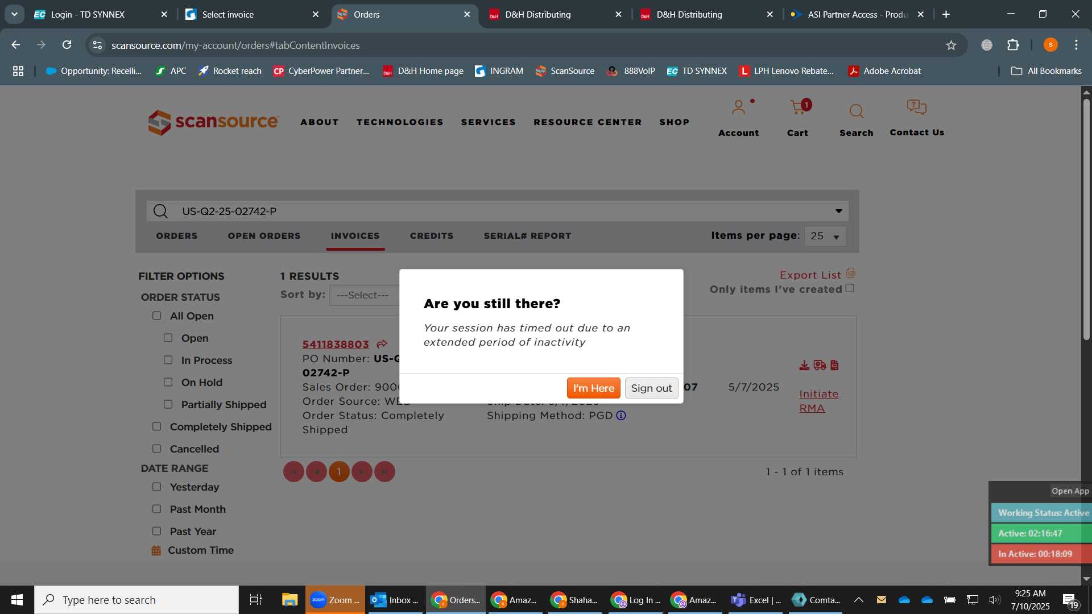Open Chrome tab search dropdown
1092x614 pixels.
click(14, 14)
